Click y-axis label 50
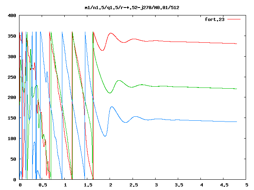 13,159
